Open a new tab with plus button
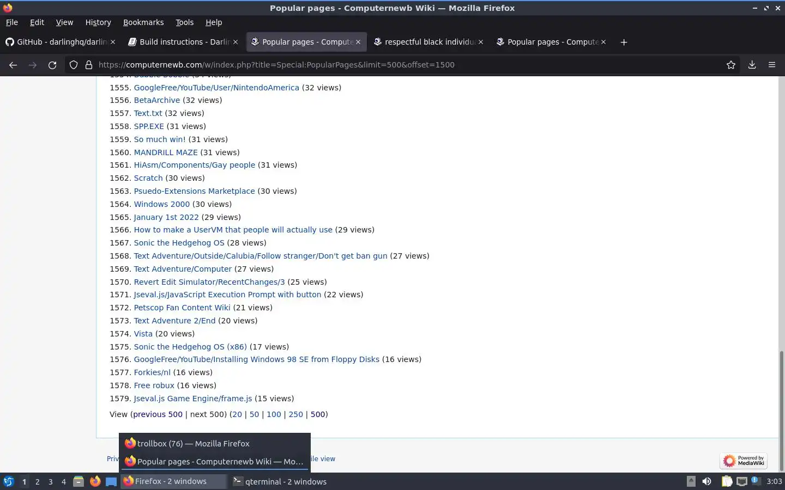The image size is (785, 490). pyautogui.click(x=624, y=42)
